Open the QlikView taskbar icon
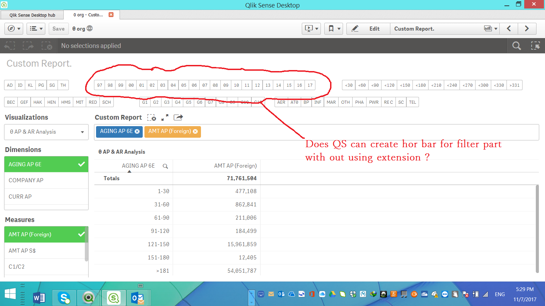 89,298
